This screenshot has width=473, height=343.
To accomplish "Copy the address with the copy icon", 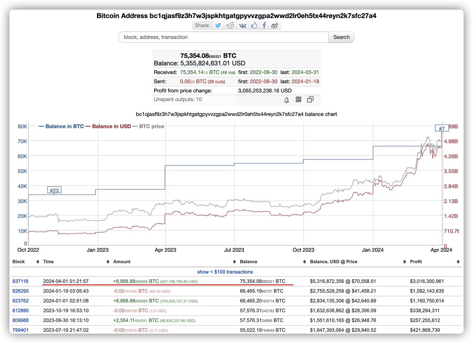I will pyautogui.click(x=310, y=100).
